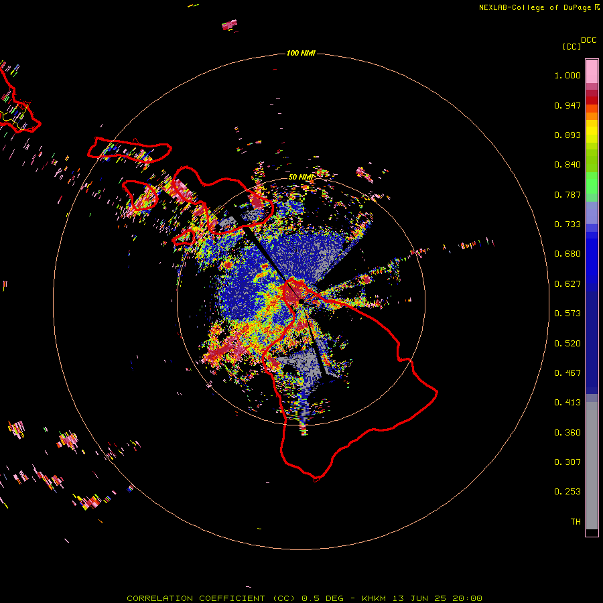603x603 pixels.
Task: Select the 1.000 legend value
Action: pyautogui.click(x=567, y=75)
